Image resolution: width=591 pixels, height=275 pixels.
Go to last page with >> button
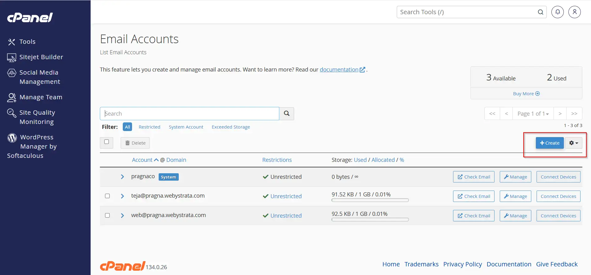574,113
